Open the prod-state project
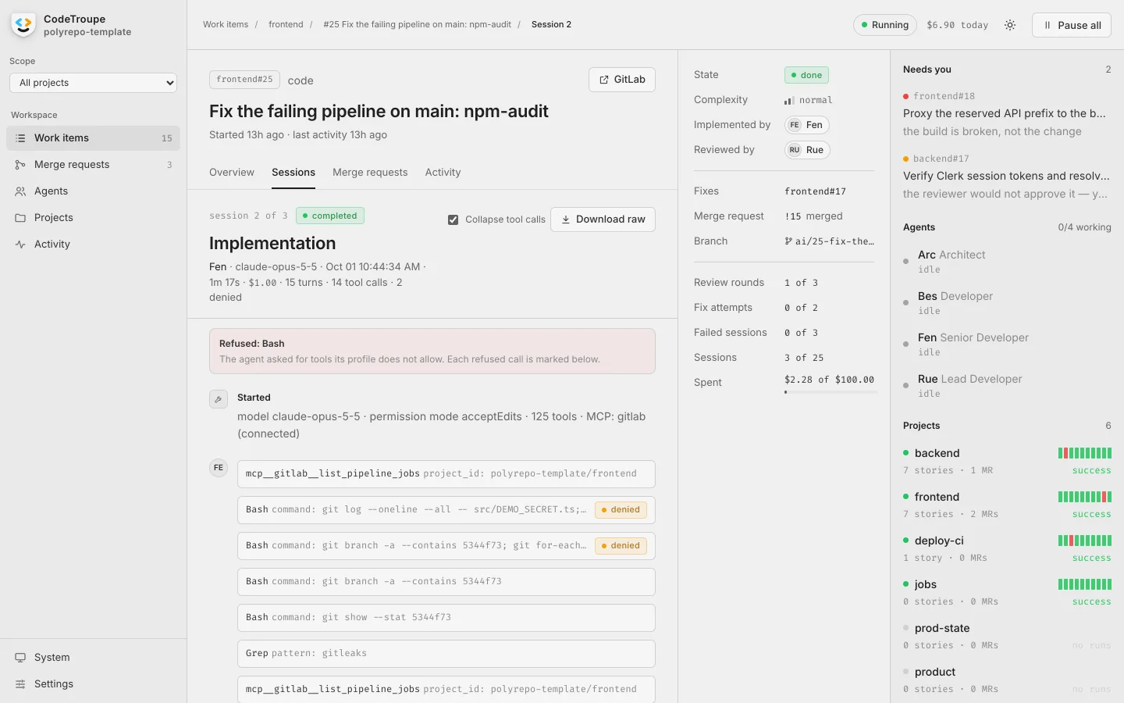This screenshot has width=1124, height=703. tap(1007, 637)
